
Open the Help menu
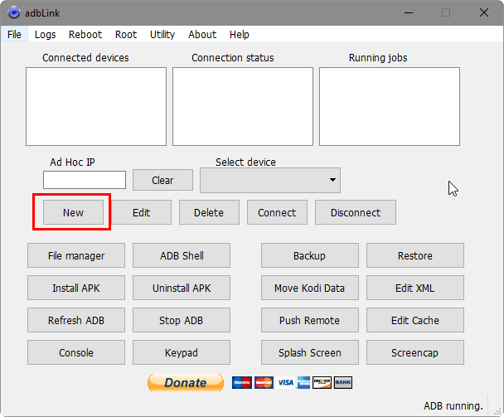point(239,34)
